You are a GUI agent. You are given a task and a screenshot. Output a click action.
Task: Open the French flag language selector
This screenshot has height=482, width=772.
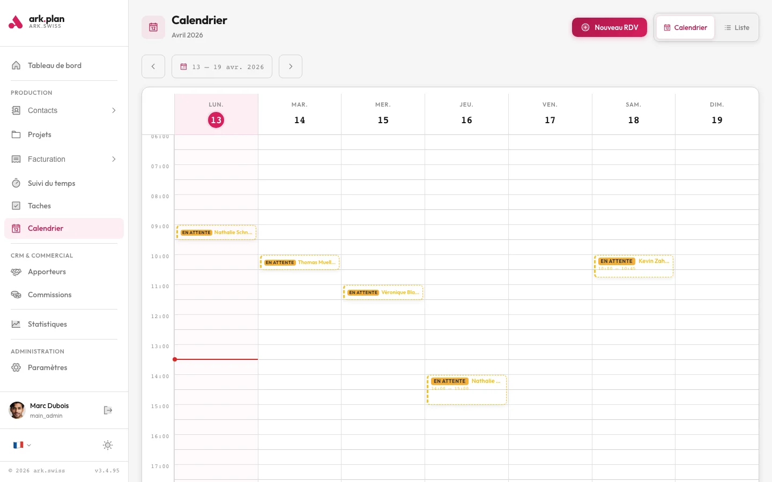pos(22,445)
